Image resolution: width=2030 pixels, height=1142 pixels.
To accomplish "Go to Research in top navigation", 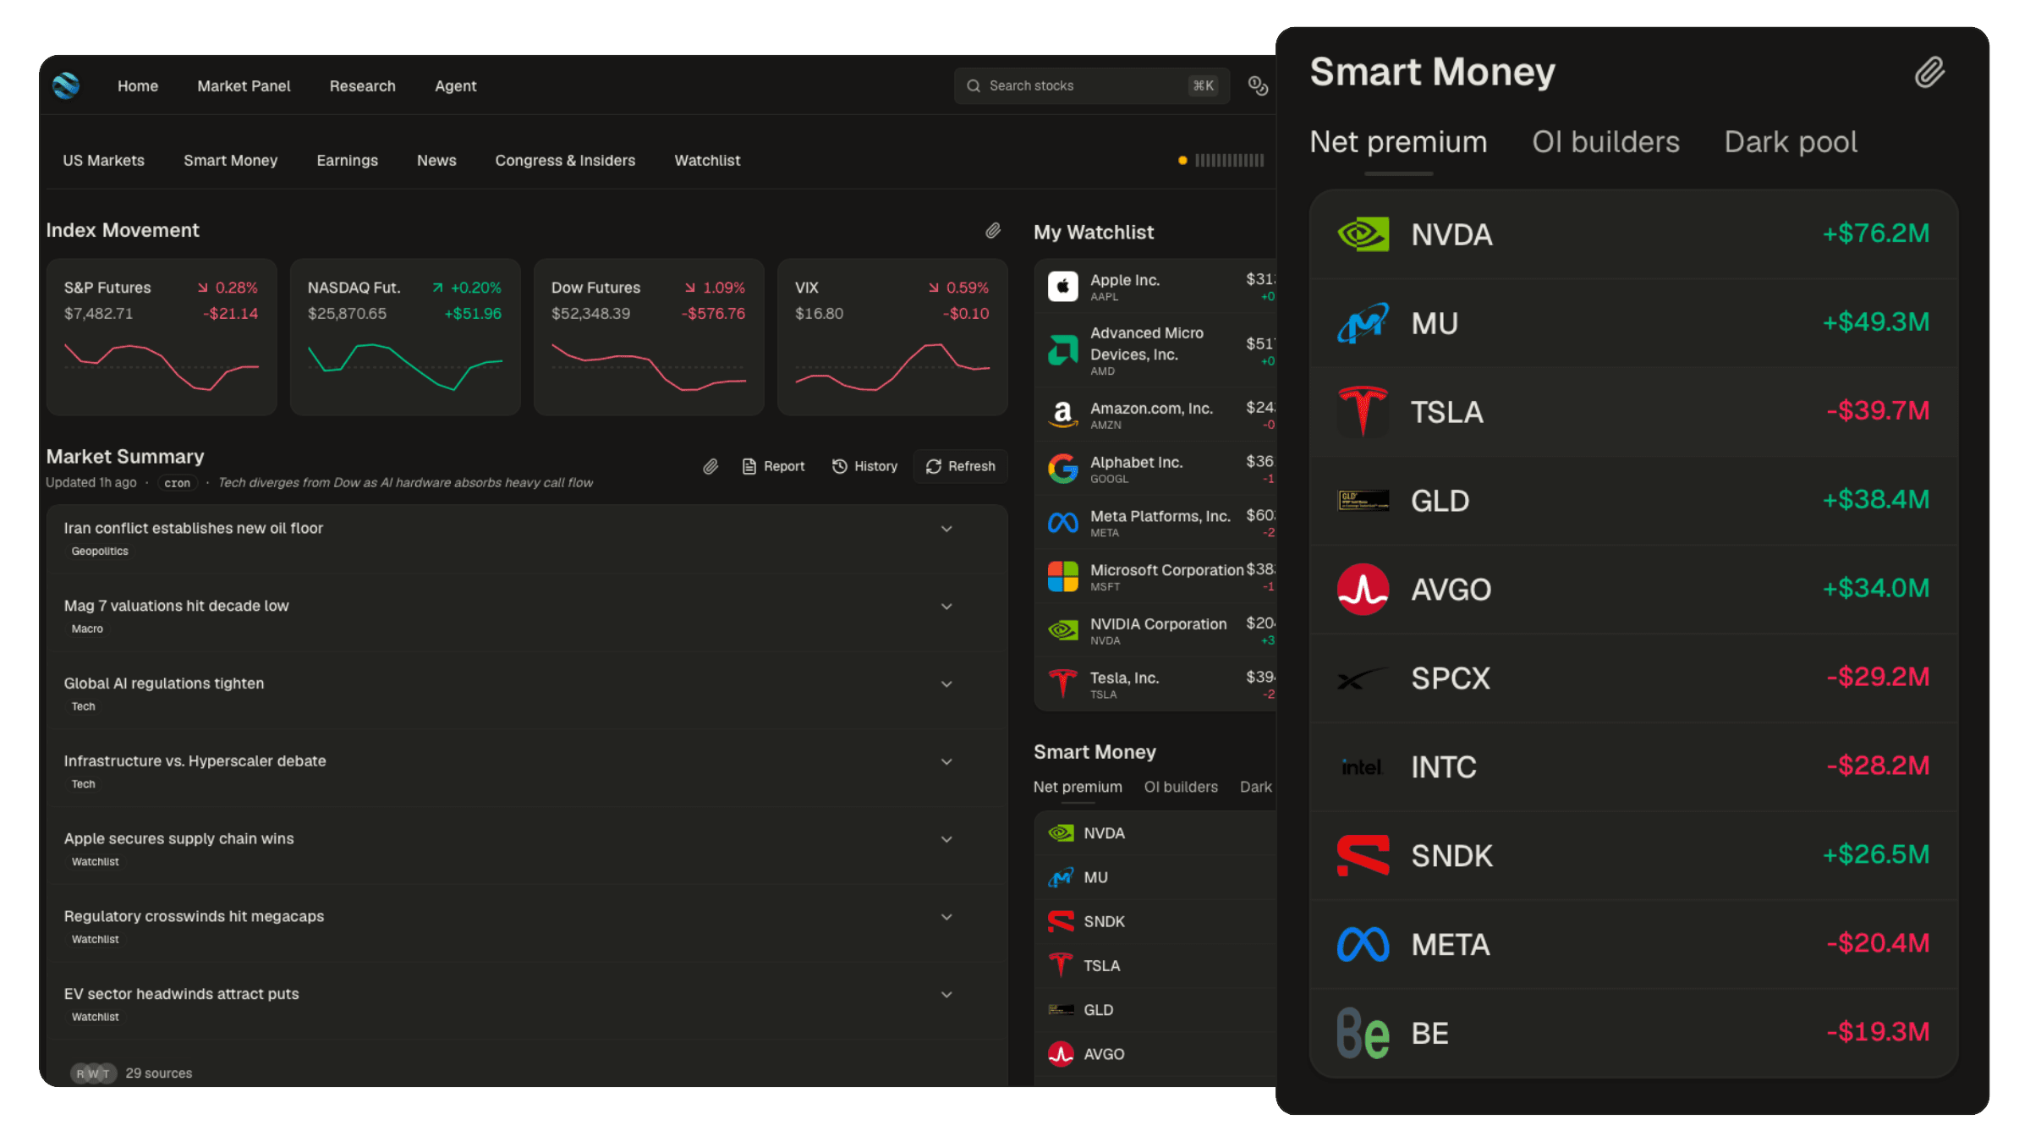I will (x=362, y=85).
